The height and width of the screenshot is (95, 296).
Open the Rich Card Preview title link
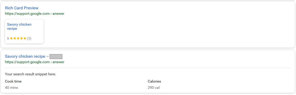22,8
